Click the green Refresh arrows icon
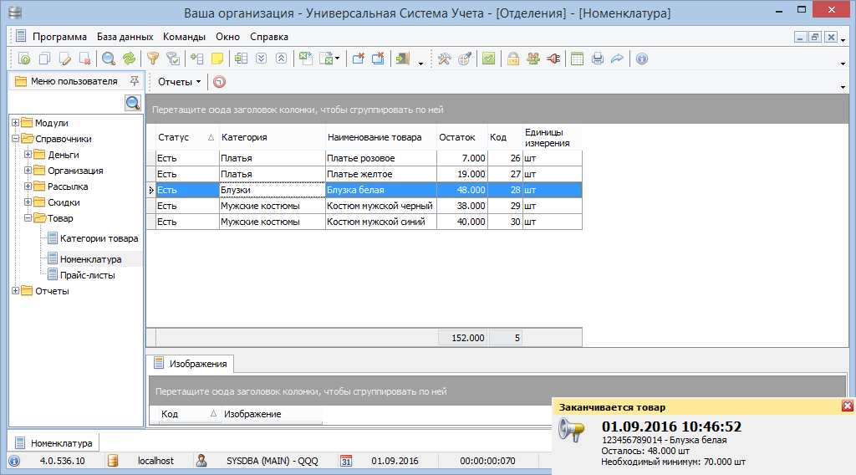 (129, 59)
